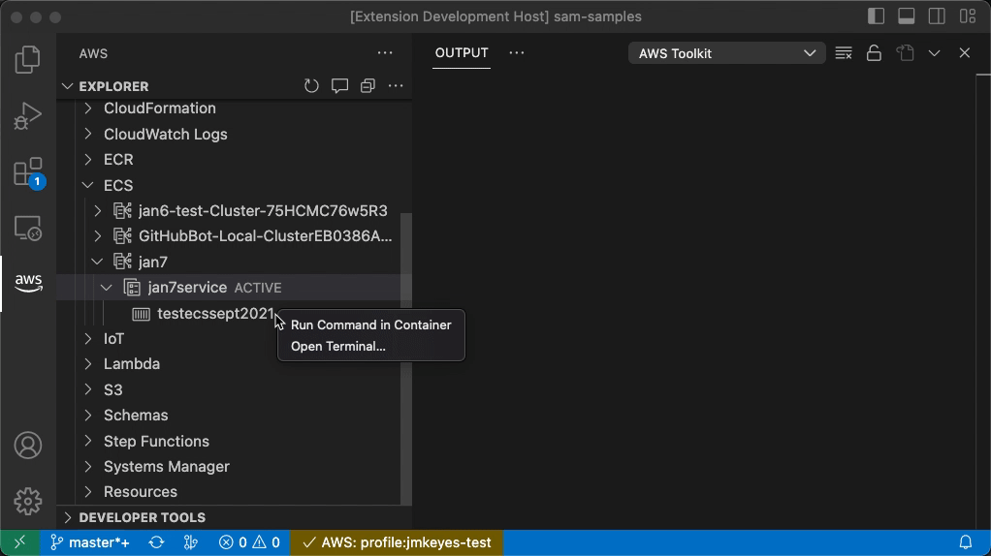
Task: Expand GitHubBot-Local-Cluster node
Action: coord(97,236)
